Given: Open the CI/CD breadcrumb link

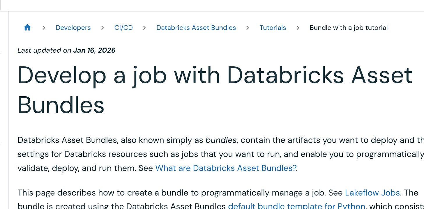Looking at the screenshot, I should pos(123,28).
